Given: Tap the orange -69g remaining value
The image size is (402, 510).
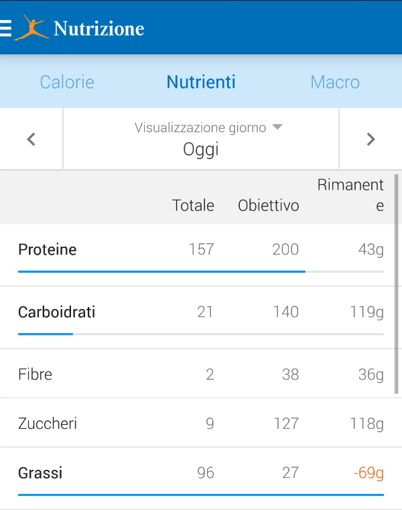Looking at the screenshot, I should [368, 473].
